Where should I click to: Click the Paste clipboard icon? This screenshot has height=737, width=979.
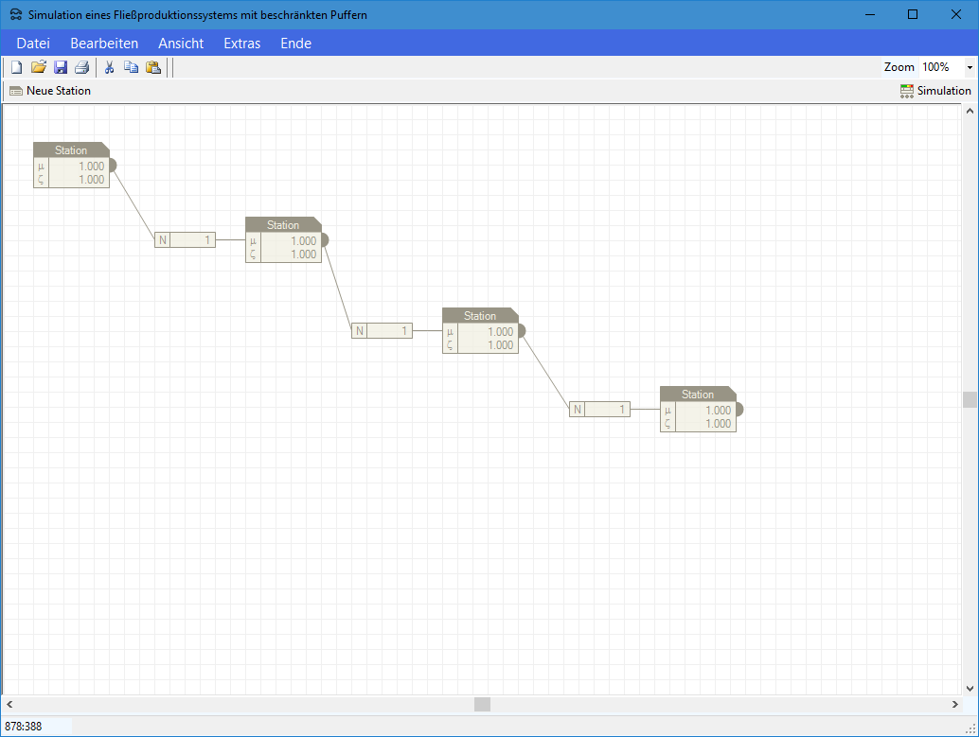[x=152, y=67]
